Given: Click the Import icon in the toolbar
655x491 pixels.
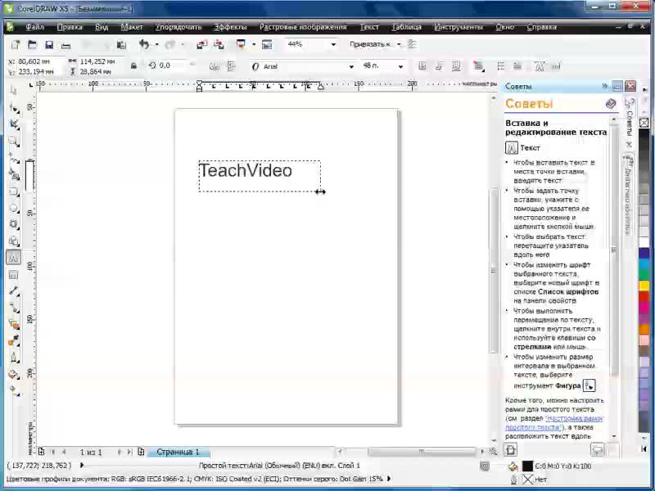Looking at the screenshot, I should click(x=202, y=45).
